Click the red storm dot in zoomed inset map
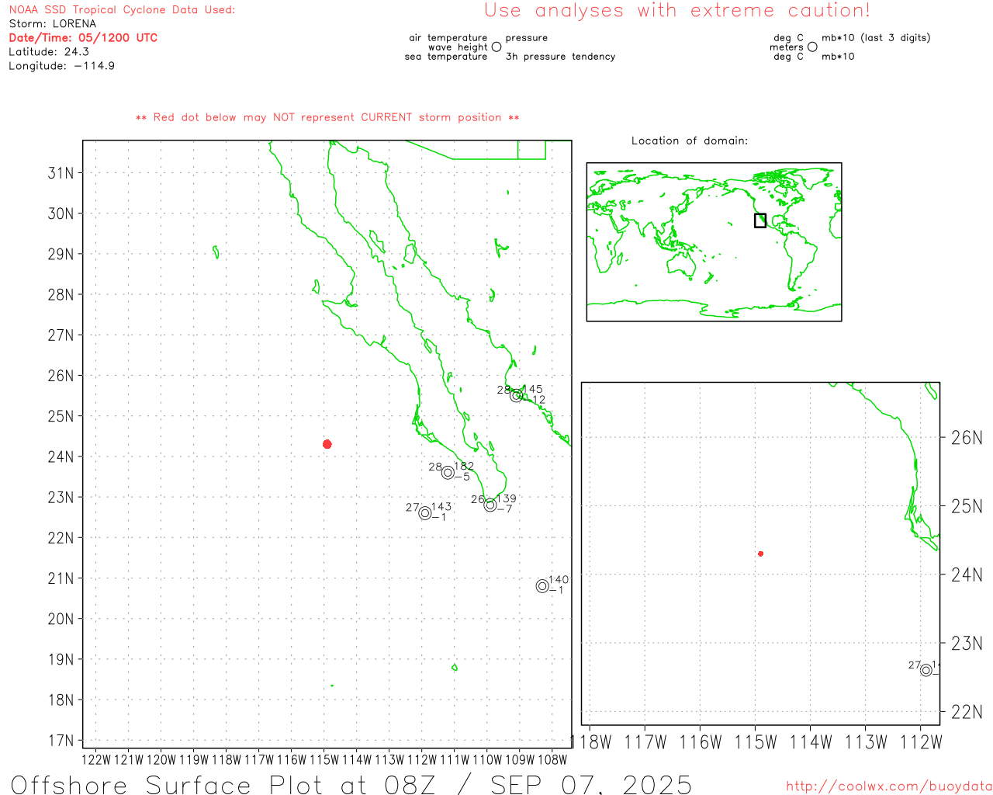993x795 pixels. (761, 554)
